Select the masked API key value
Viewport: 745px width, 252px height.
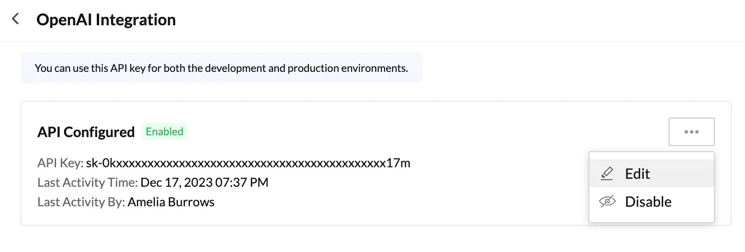[x=248, y=163]
